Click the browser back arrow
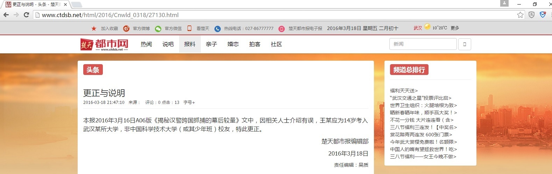 point(6,15)
